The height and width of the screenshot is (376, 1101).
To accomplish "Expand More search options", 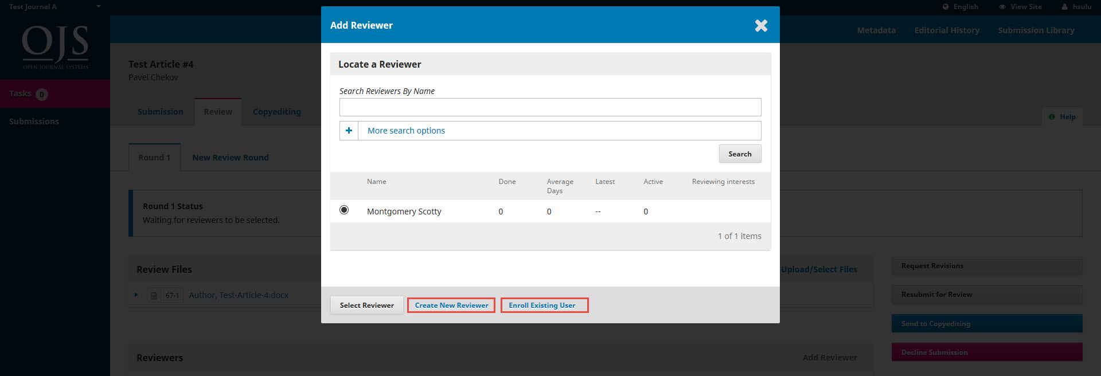I will click(406, 131).
